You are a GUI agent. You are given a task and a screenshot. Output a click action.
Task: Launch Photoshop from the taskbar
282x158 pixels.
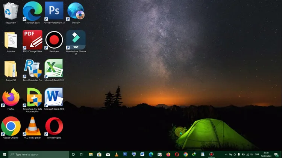125,154
